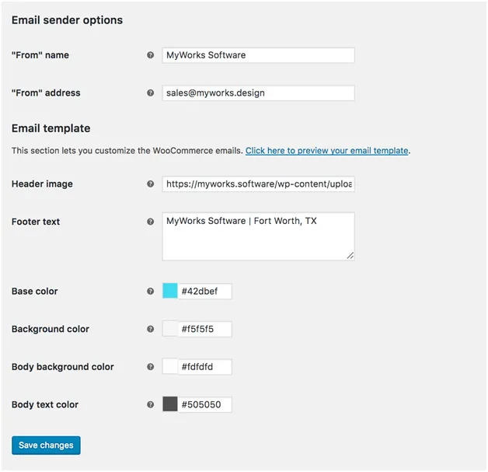Image resolution: width=488 pixels, height=472 pixels.
Task: Edit the #505050 Body text color hex field
Action: tap(205, 404)
